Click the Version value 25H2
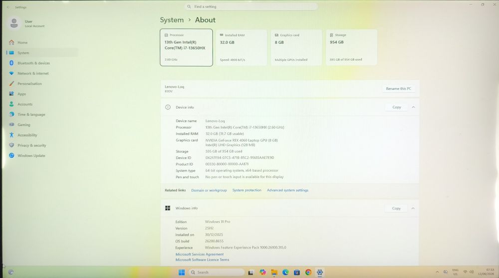 209,228
